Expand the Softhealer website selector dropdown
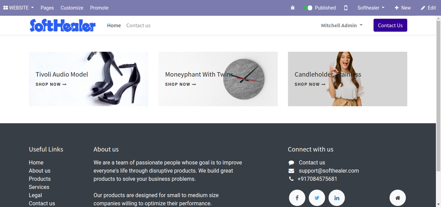The height and width of the screenshot is (207, 441). click(x=371, y=8)
